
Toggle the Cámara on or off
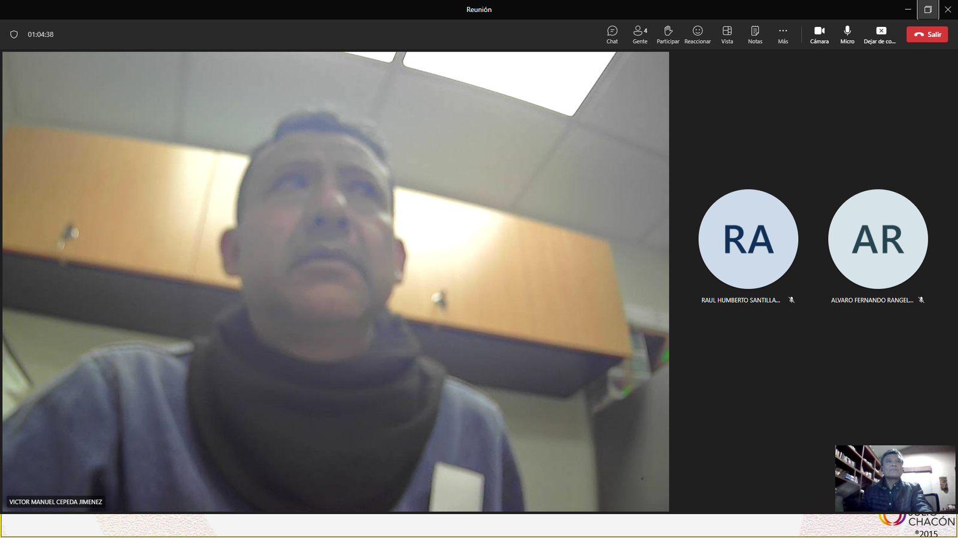(819, 34)
